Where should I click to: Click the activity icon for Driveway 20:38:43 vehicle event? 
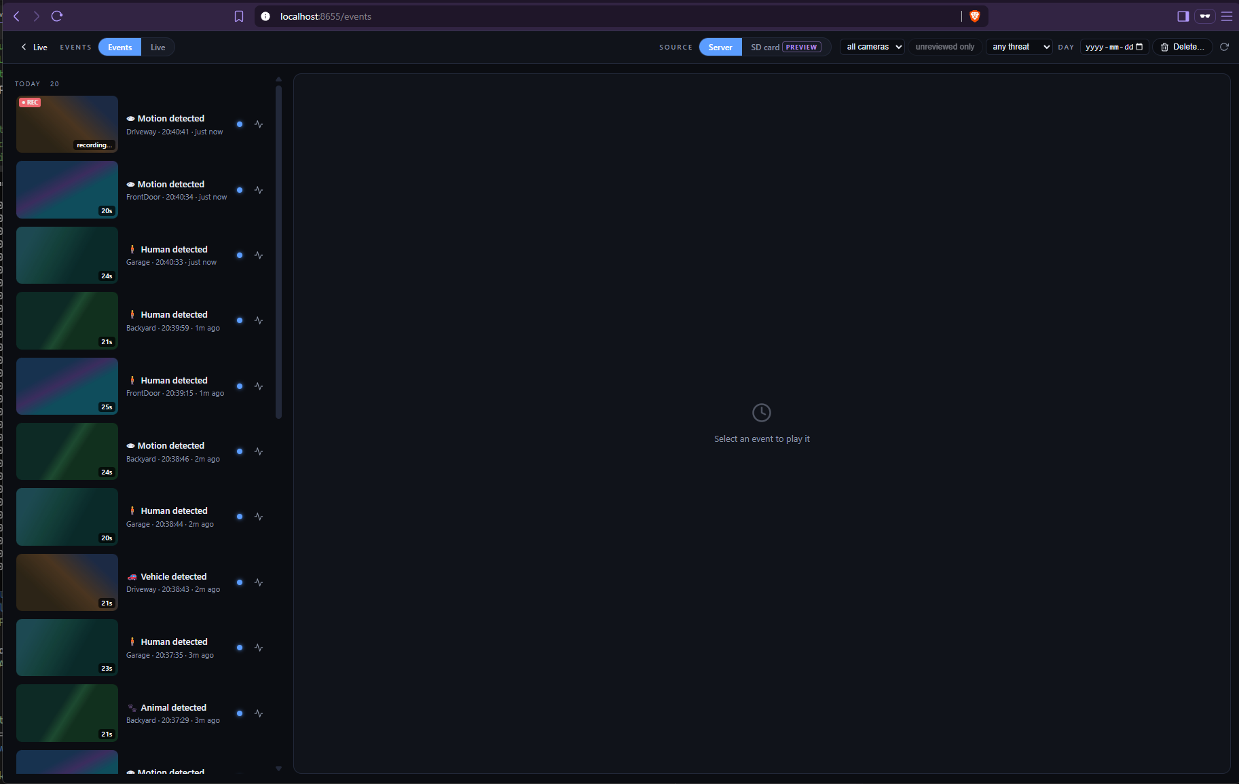[x=259, y=582]
